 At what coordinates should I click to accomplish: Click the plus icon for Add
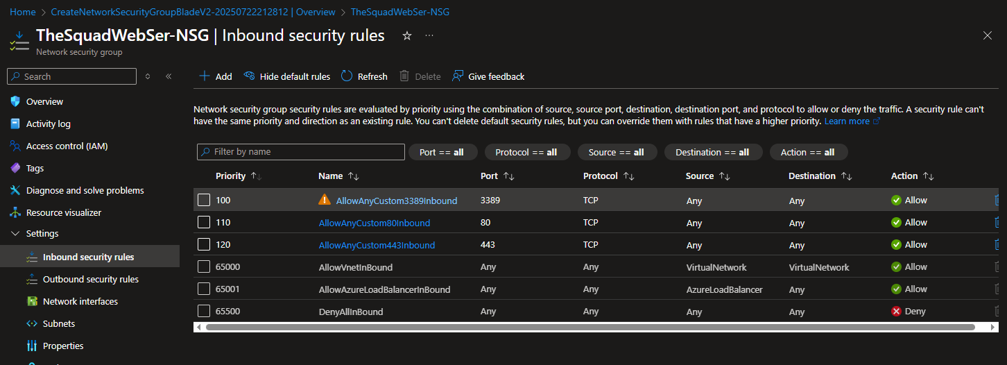tap(205, 76)
